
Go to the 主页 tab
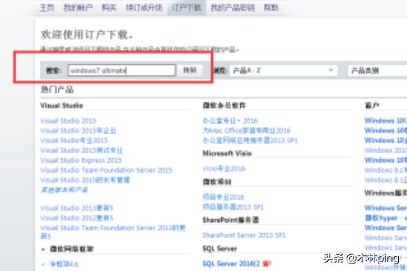click(47, 8)
